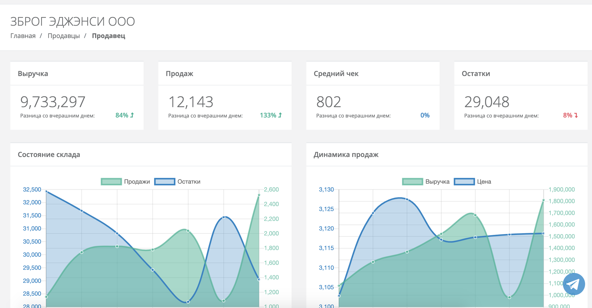This screenshot has height=308, width=592.
Task: Click the 8% stock change figure
Action: [x=568, y=115]
